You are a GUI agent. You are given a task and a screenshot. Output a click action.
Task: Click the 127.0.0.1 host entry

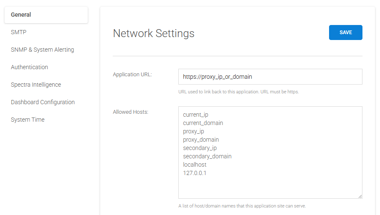point(195,173)
